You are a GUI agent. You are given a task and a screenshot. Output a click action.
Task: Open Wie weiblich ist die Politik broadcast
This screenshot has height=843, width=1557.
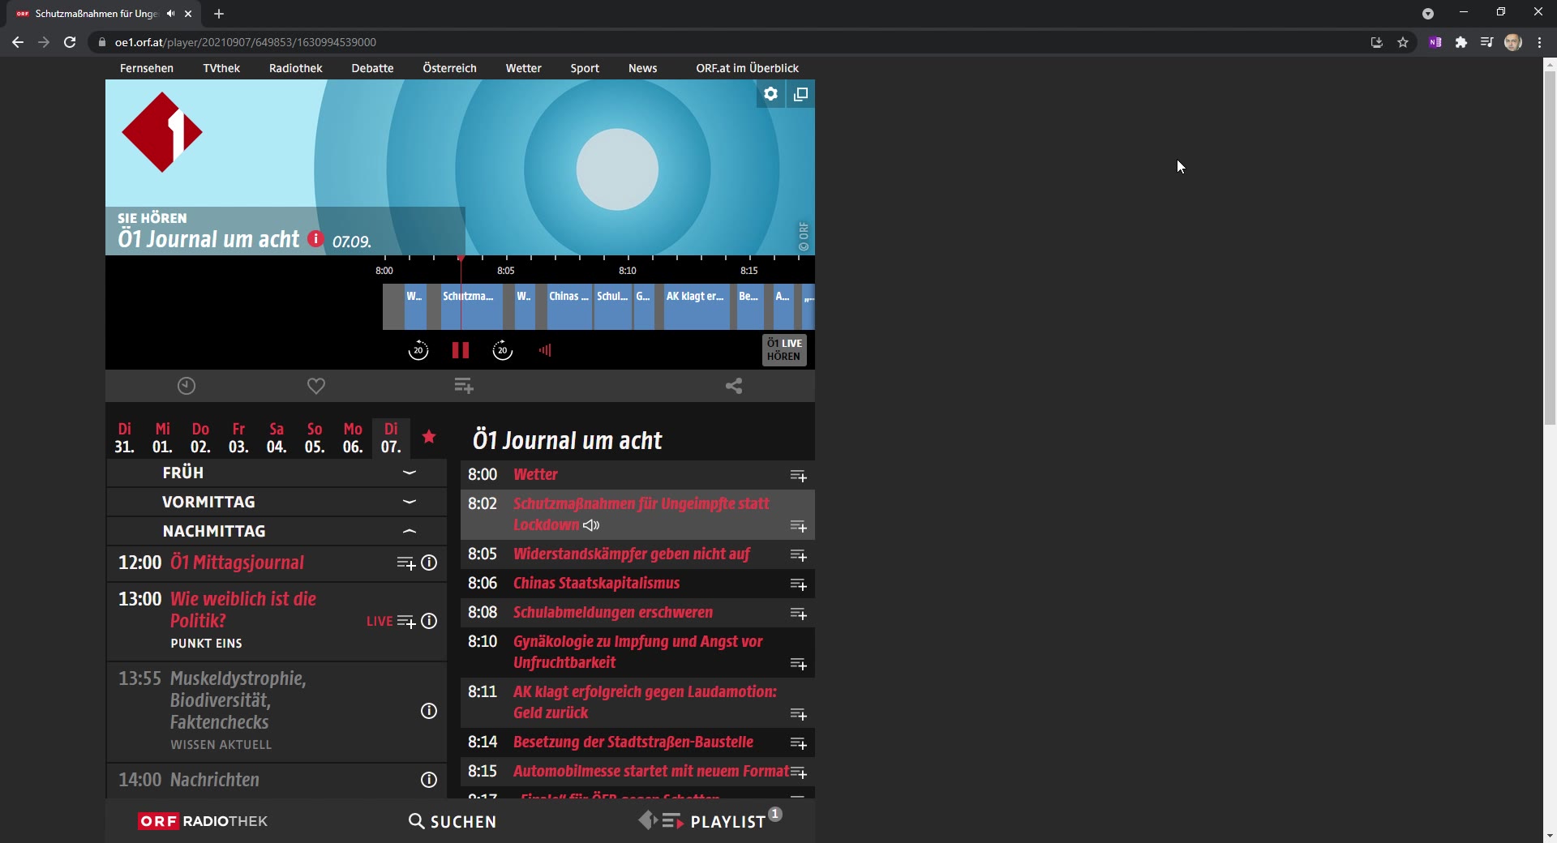click(x=243, y=610)
